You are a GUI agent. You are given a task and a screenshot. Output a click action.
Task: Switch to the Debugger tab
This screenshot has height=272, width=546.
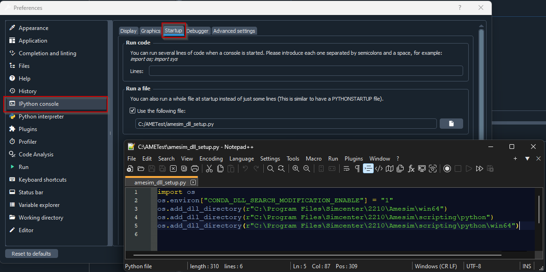pyautogui.click(x=198, y=30)
